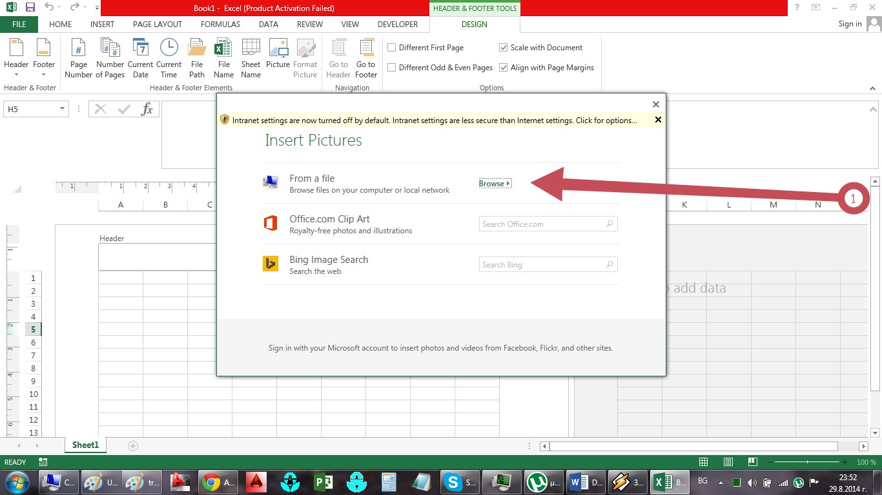Viewport: 882px width, 495px height.
Task: Select row 5 header
Action: pos(34,329)
